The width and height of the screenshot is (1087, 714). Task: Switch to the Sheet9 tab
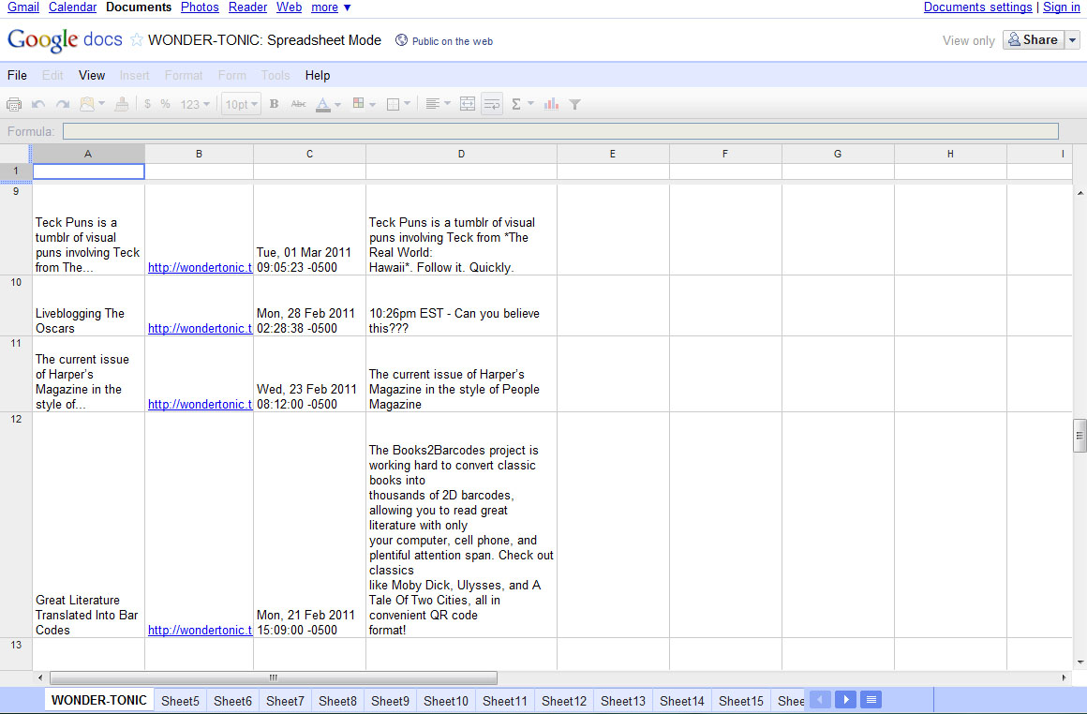click(390, 701)
